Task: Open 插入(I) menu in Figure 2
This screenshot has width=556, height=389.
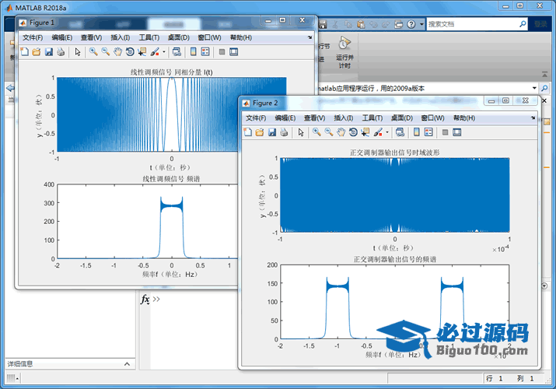Action: (344, 118)
